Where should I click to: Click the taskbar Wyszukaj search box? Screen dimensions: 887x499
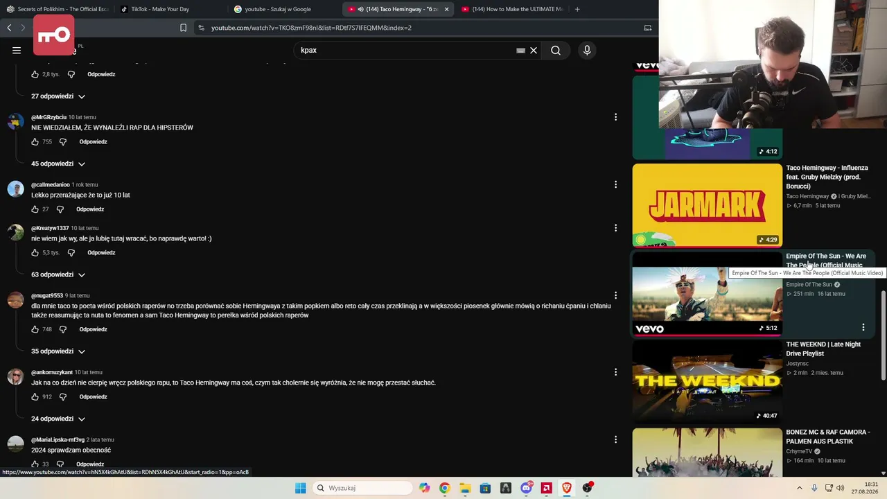362,488
